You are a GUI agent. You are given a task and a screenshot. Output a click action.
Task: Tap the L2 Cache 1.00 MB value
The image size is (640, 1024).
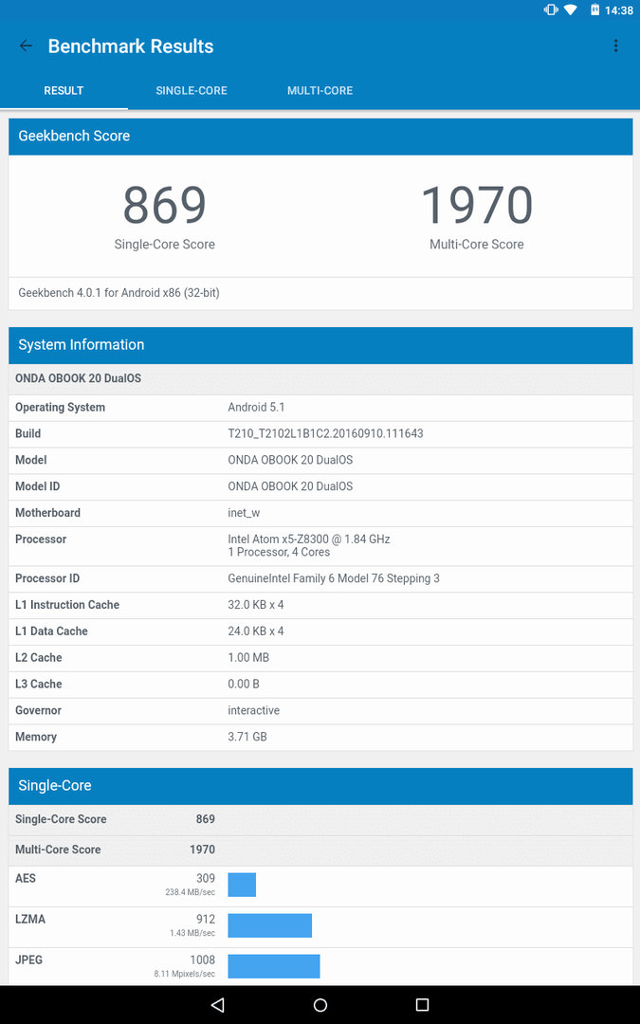click(x=248, y=658)
